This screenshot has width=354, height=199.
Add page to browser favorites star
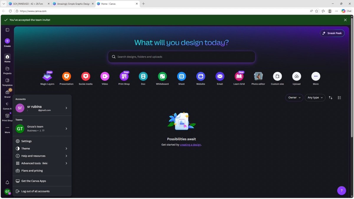point(317,11)
